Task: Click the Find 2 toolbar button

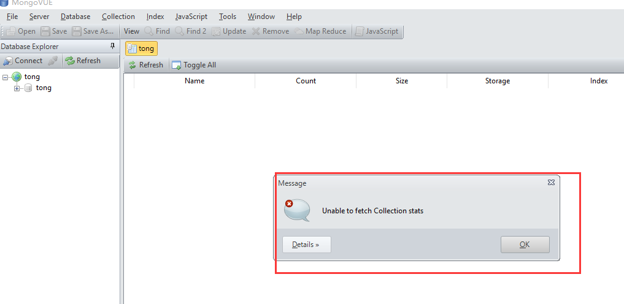Action: point(191,31)
